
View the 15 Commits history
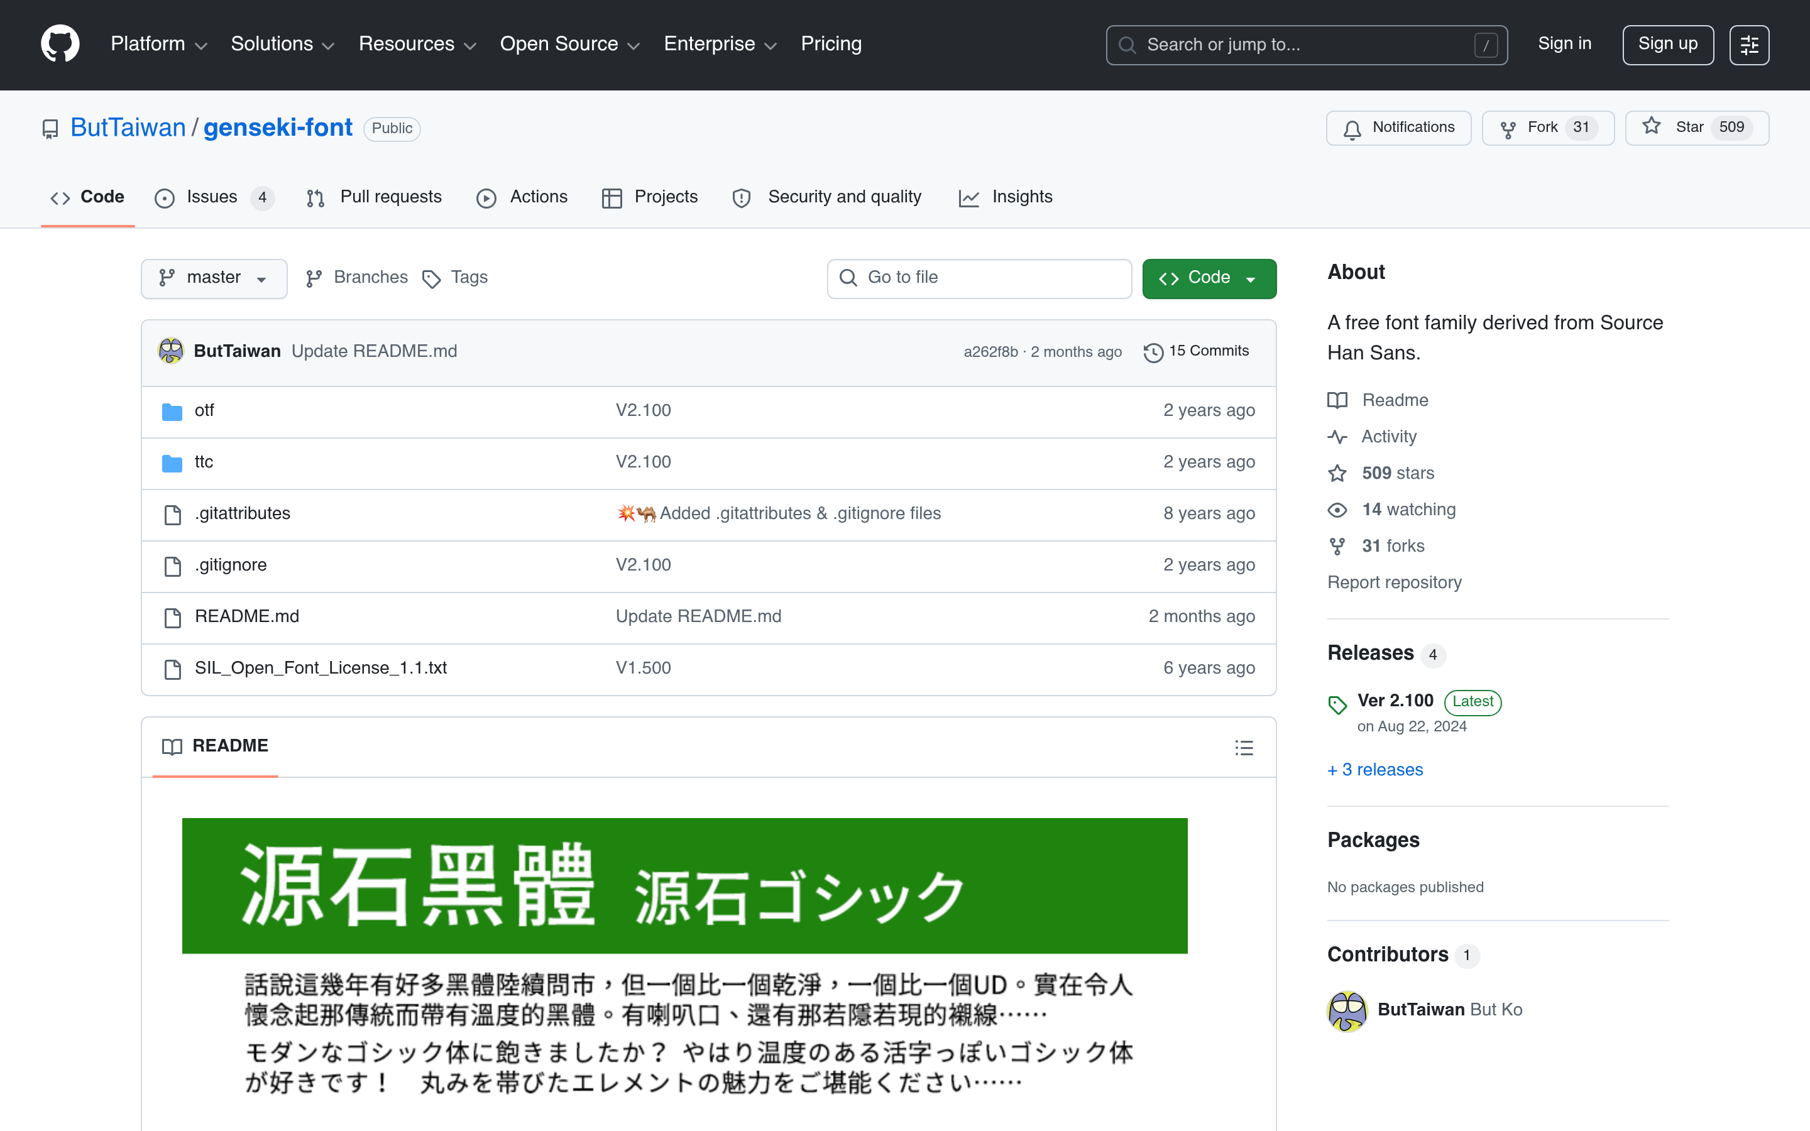tap(1197, 352)
